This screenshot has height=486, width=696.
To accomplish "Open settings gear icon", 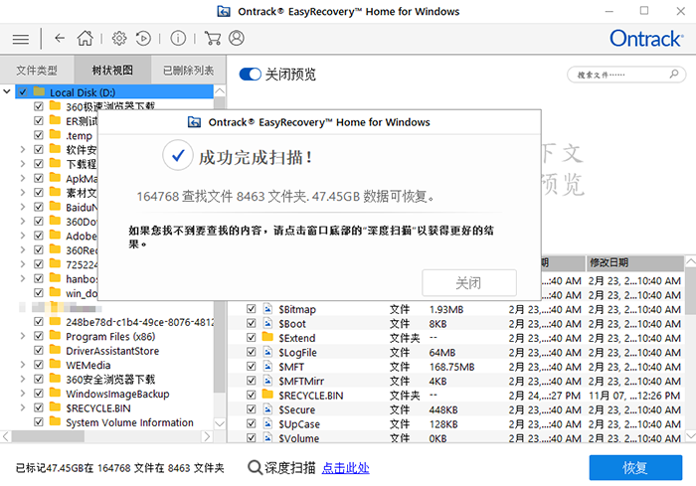I will click(119, 39).
